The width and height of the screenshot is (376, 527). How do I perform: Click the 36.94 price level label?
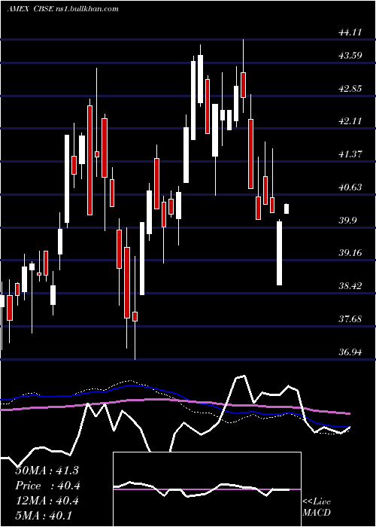(x=350, y=352)
